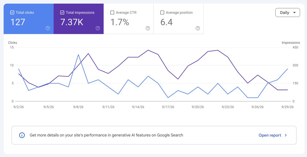Open help icon on Total impressions card

point(98,28)
